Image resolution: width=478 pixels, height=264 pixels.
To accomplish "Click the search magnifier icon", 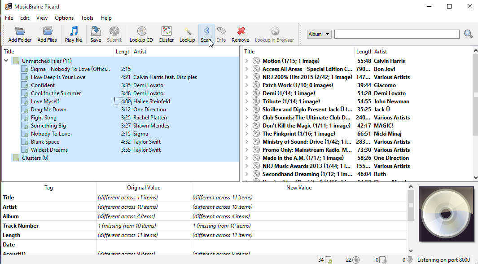I will click(x=468, y=34).
